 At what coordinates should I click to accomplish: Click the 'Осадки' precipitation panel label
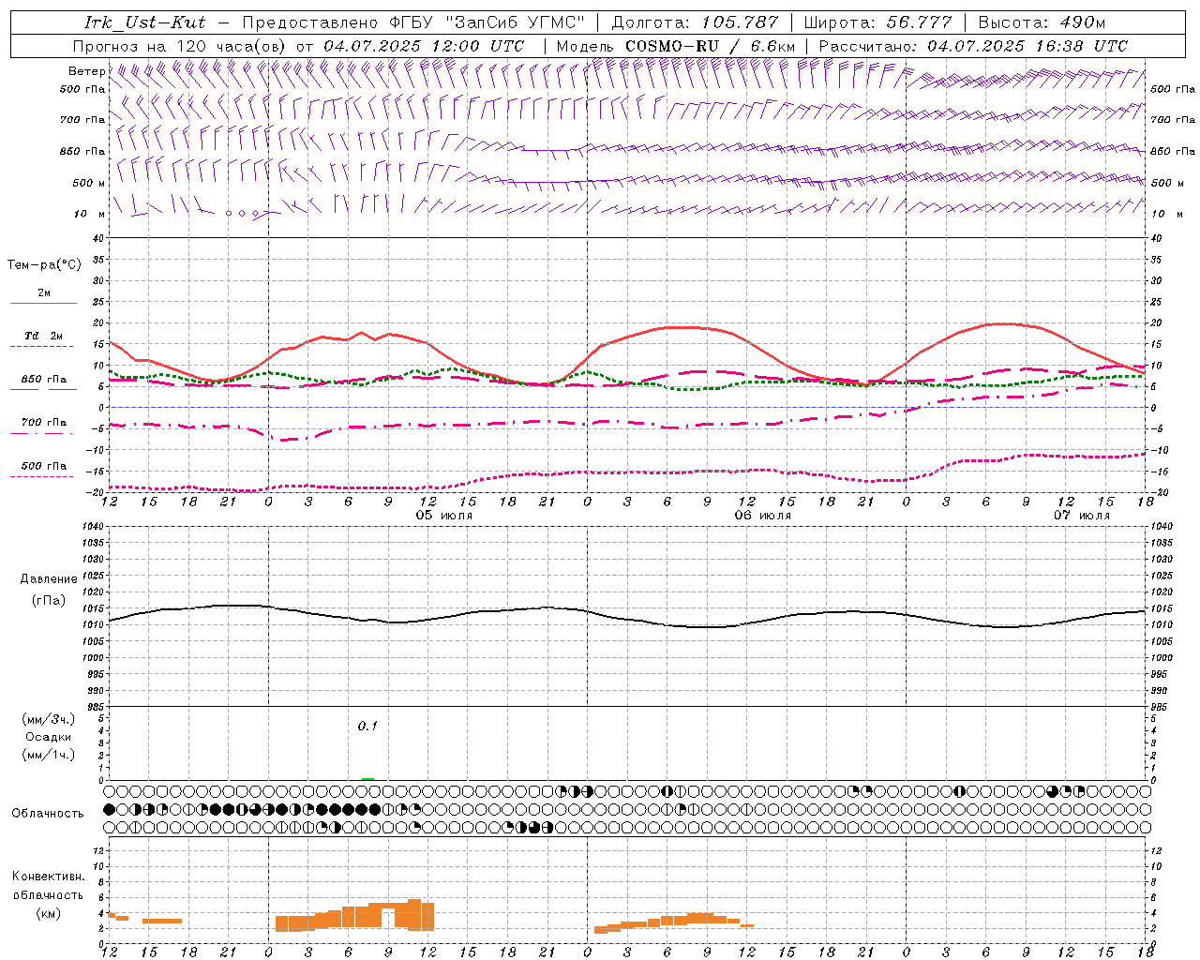(x=49, y=737)
